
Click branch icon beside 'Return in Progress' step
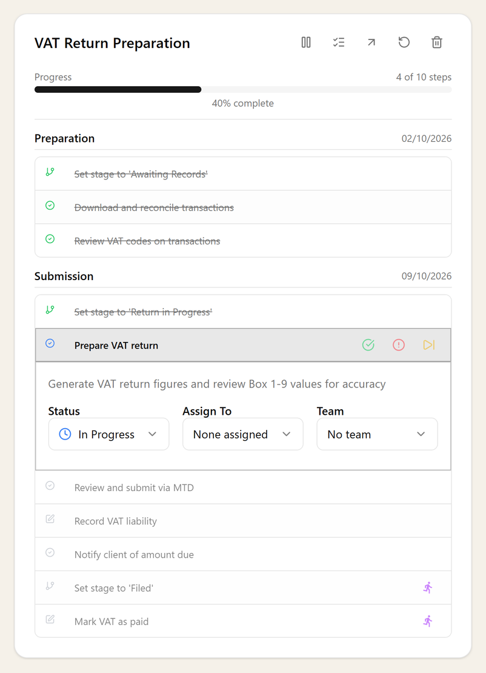pos(50,309)
